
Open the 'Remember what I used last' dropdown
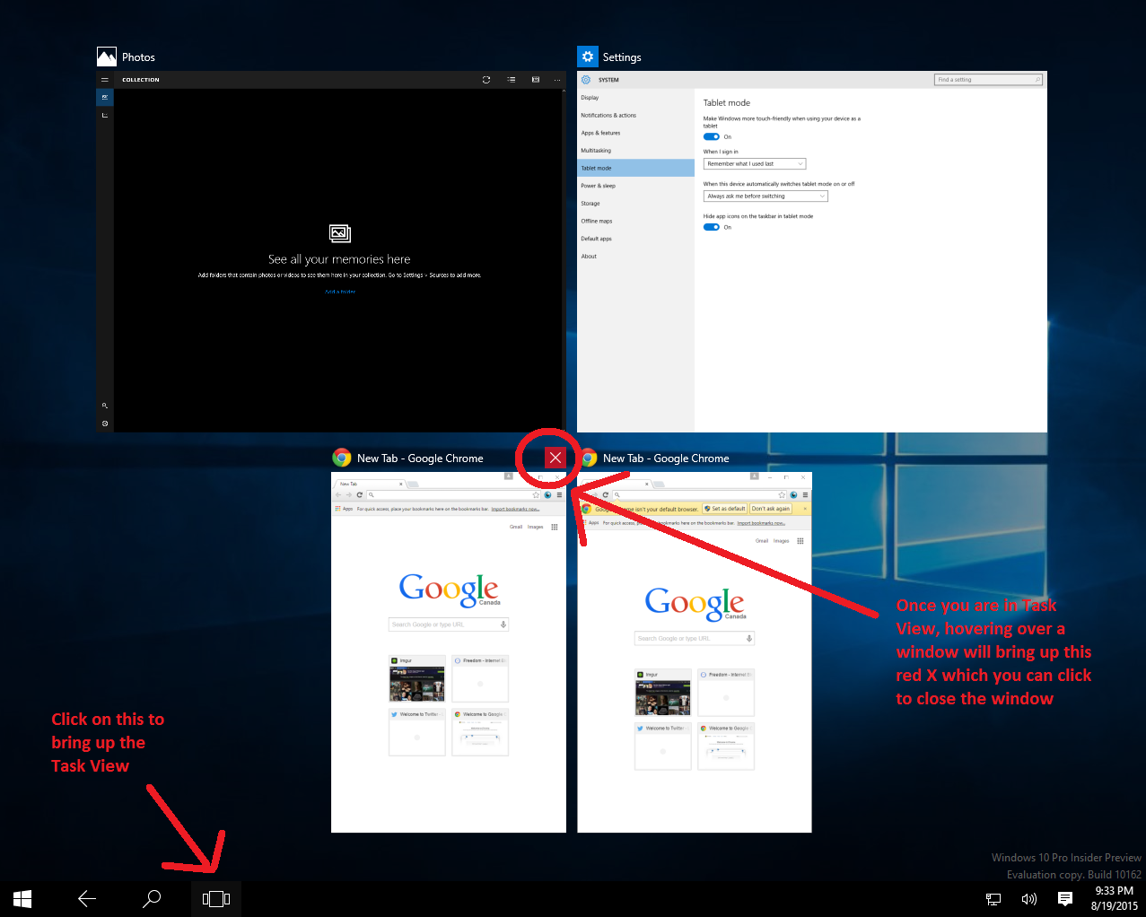(x=755, y=163)
